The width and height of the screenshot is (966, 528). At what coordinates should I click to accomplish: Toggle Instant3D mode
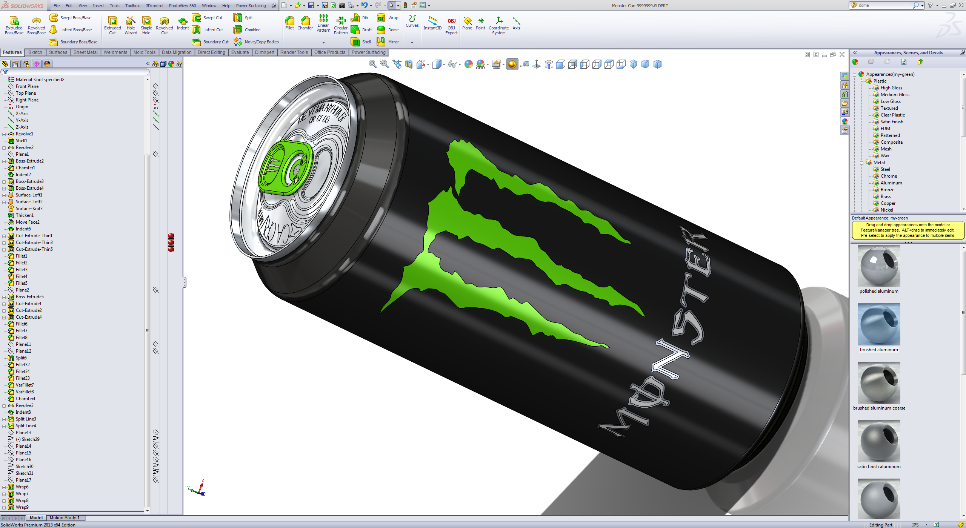coord(432,23)
